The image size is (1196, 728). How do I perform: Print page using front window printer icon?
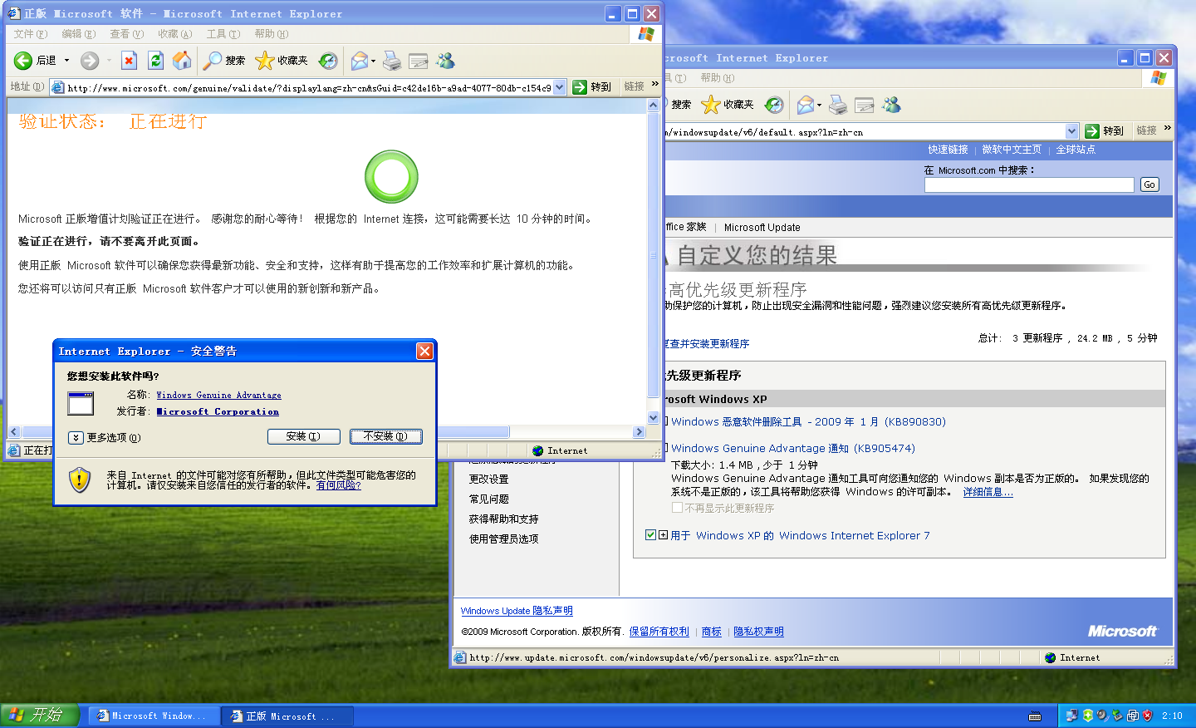392,61
